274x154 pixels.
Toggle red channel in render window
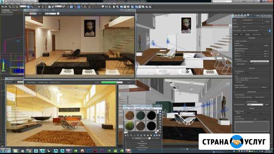[30, 13]
